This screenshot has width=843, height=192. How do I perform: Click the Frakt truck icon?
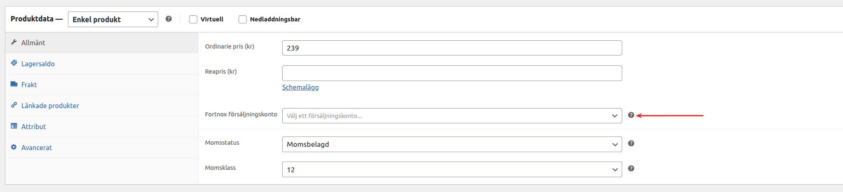(14, 84)
